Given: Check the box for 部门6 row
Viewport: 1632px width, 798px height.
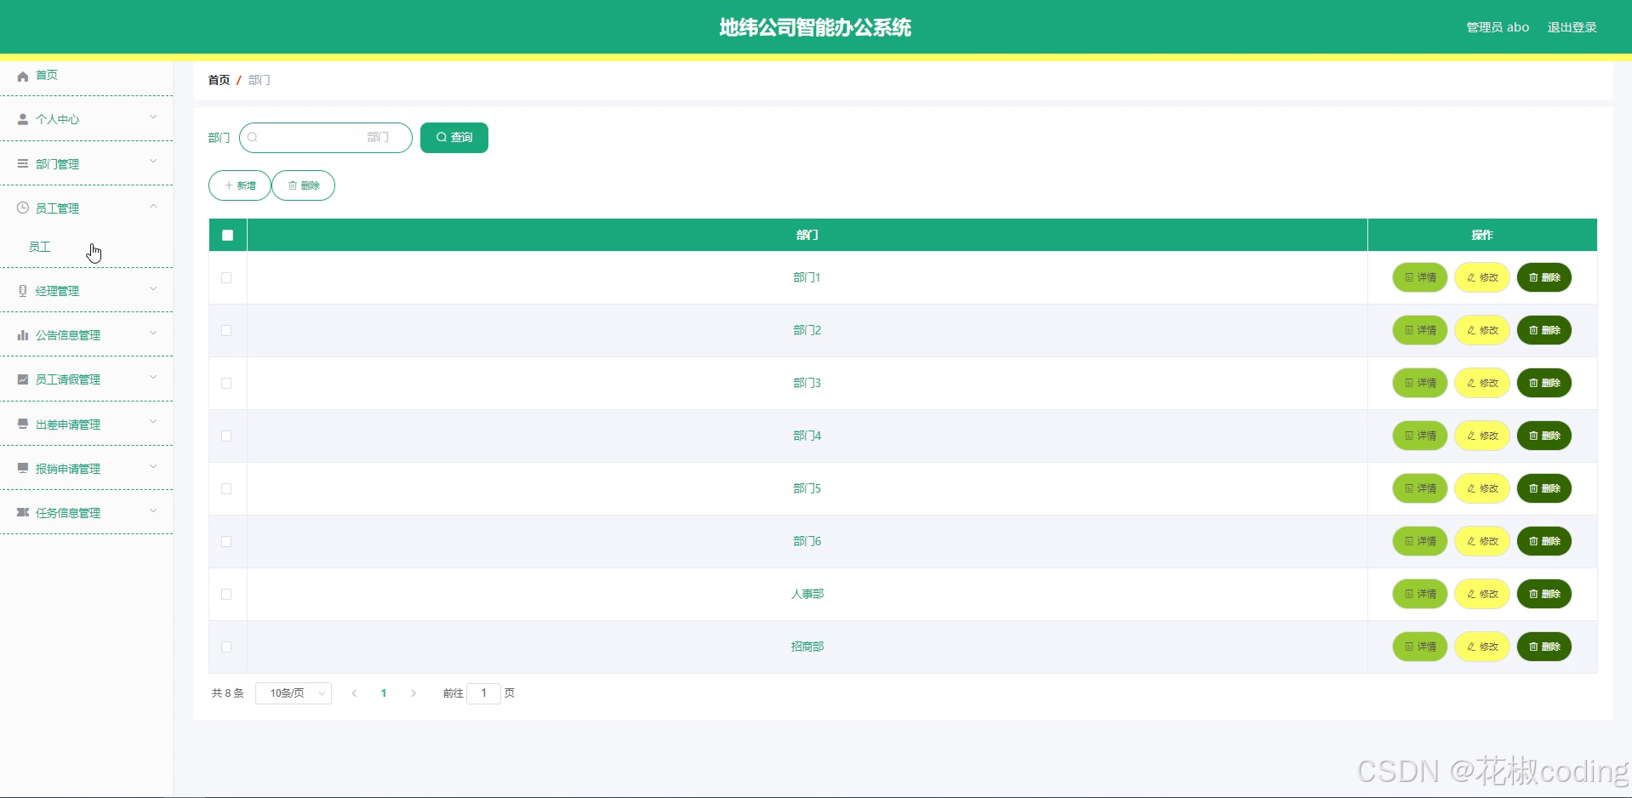Looking at the screenshot, I should (226, 541).
